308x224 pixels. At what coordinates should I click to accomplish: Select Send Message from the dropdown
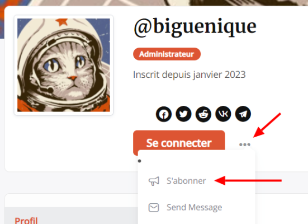pos(196,207)
